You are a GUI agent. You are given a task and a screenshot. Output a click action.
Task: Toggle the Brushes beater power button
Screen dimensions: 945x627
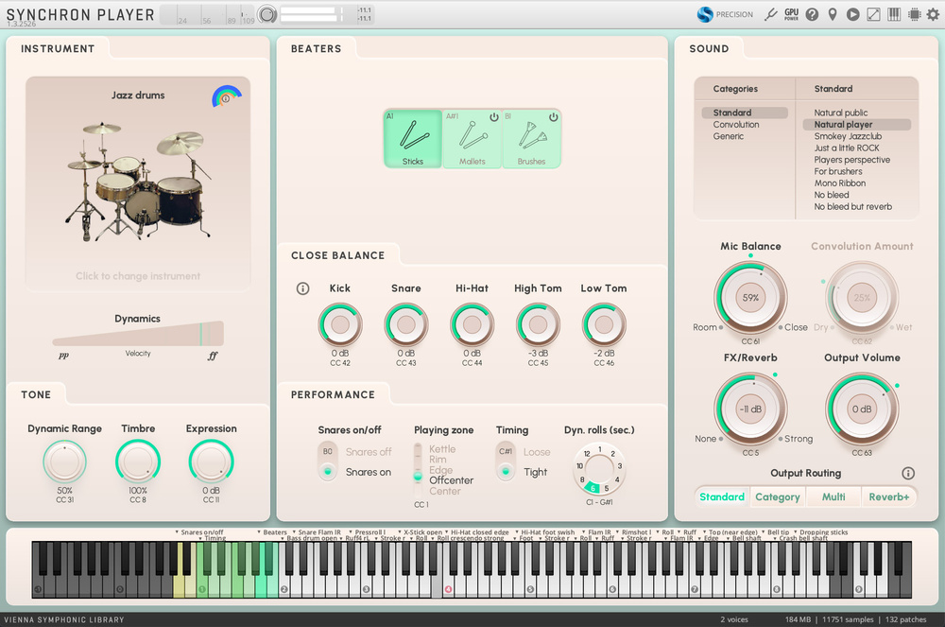click(x=553, y=117)
